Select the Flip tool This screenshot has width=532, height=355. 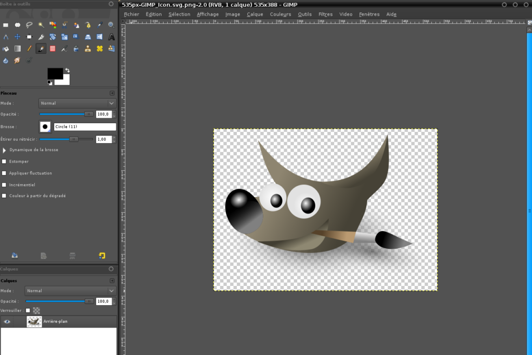100,37
